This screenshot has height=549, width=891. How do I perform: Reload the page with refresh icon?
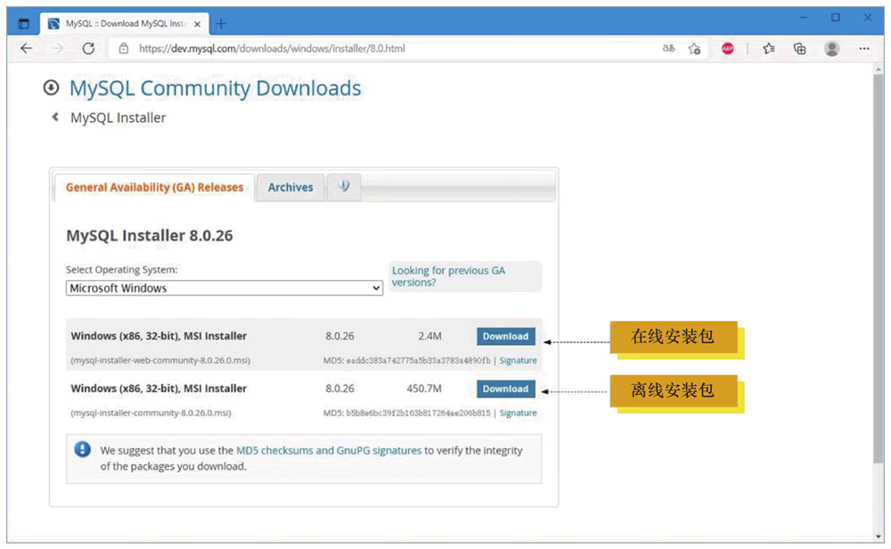[x=88, y=48]
